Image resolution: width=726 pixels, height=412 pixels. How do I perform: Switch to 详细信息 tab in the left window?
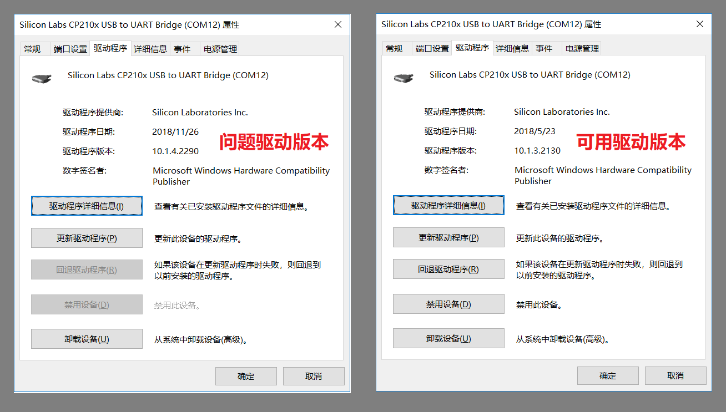pyautogui.click(x=150, y=49)
